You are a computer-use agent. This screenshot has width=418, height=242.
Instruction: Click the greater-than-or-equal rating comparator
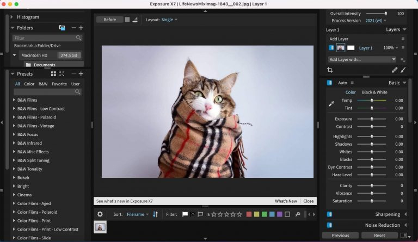point(208,214)
